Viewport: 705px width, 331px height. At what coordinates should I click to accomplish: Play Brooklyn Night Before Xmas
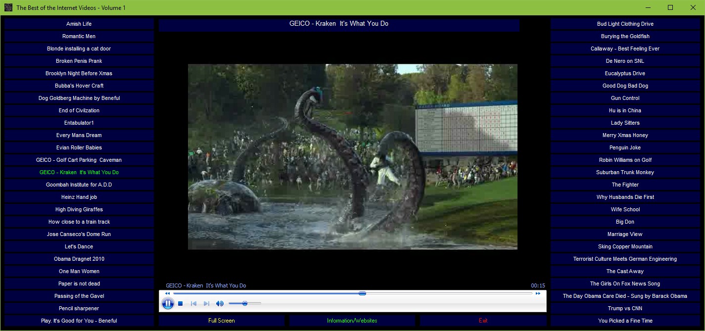pos(79,73)
